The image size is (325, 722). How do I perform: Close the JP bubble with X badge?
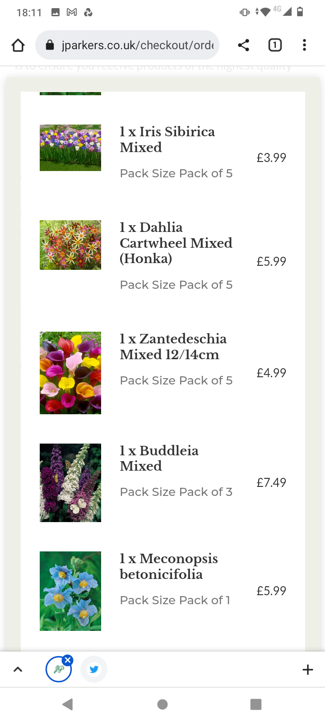pyautogui.click(x=68, y=660)
